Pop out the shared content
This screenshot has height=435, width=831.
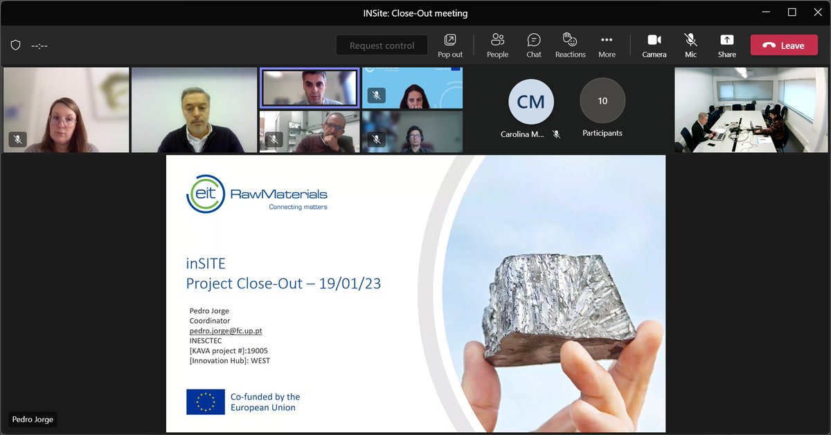(x=450, y=46)
